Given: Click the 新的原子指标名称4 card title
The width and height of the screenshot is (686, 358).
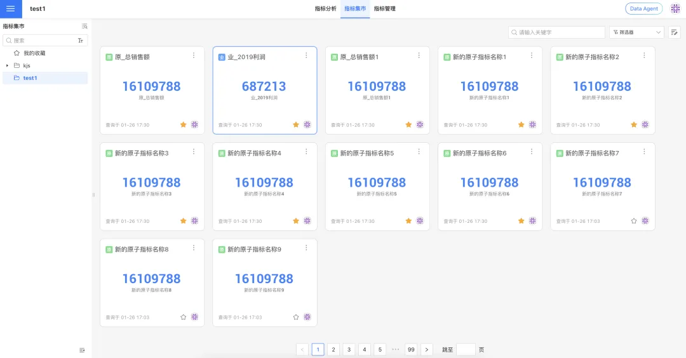Looking at the screenshot, I should pyautogui.click(x=254, y=154).
